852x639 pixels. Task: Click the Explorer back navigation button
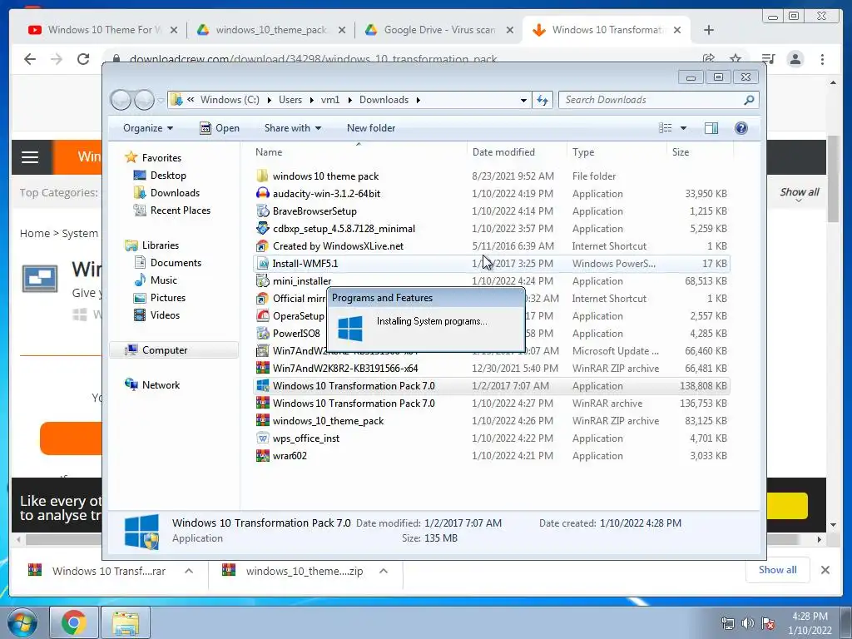pos(121,100)
